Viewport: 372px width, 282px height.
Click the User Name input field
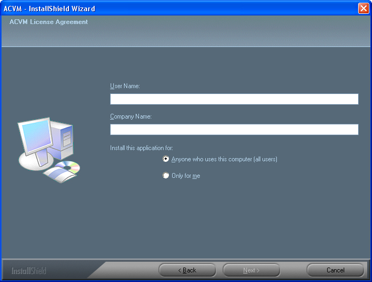[x=234, y=99]
